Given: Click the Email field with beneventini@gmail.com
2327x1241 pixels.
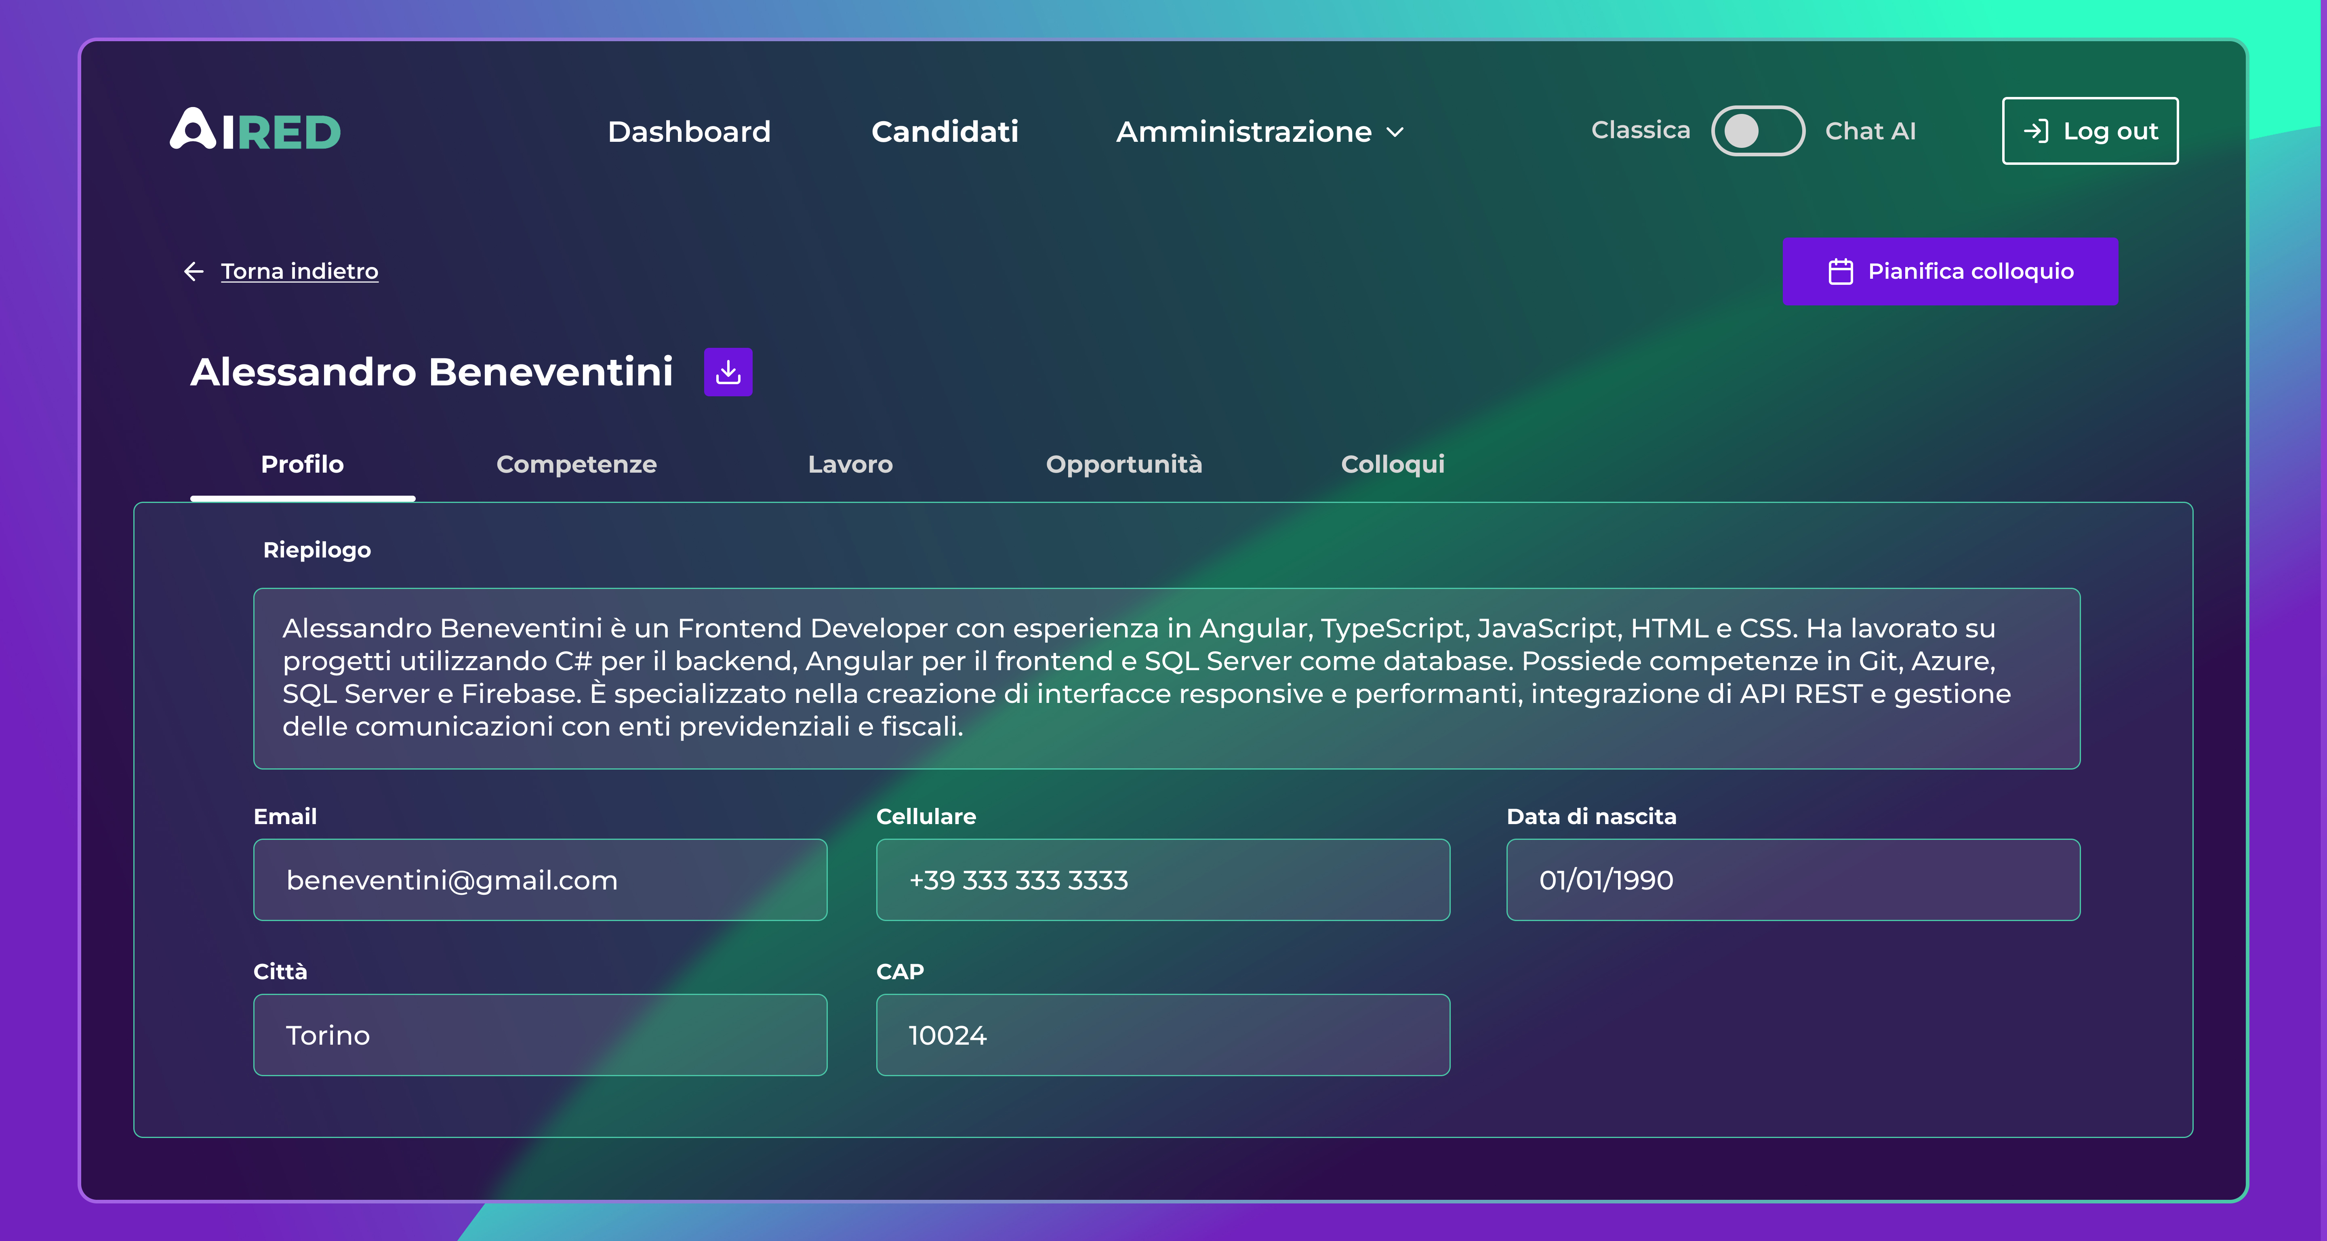Looking at the screenshot, I should click(540, 880).
